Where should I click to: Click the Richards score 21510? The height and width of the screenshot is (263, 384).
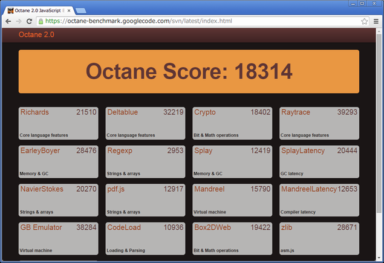pos(86,112)
